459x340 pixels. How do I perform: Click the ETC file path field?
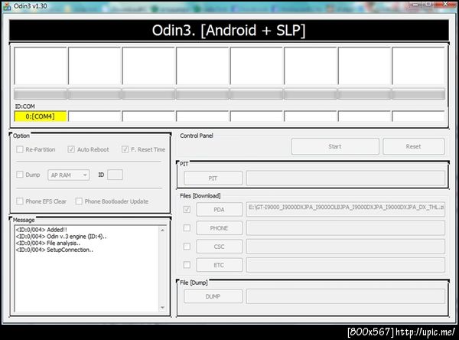tap(346, 265)
